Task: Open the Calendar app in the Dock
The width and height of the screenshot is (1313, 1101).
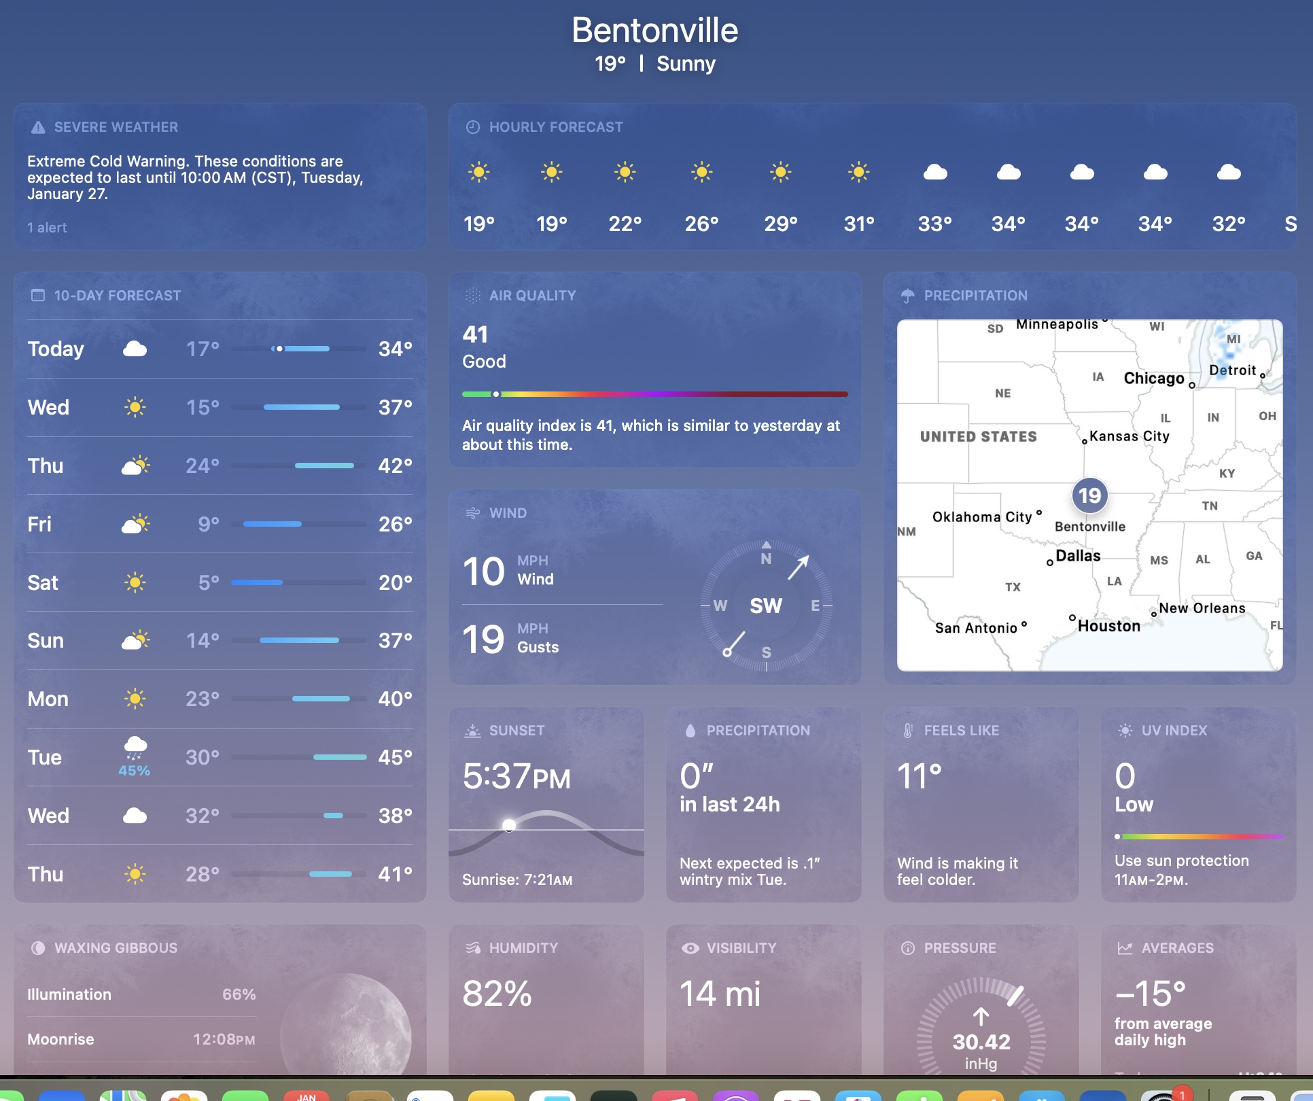Action: click(307, 1094)
